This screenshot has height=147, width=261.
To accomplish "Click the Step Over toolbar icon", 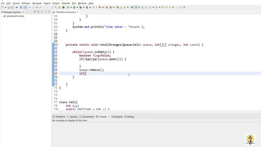I will (48, 7).
